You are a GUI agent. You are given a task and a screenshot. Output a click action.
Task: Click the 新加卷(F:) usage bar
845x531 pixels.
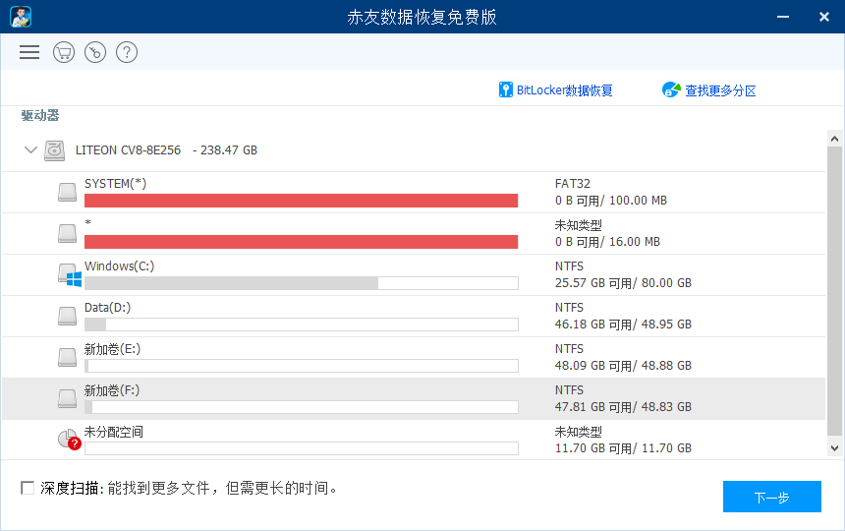pos(301,406)
